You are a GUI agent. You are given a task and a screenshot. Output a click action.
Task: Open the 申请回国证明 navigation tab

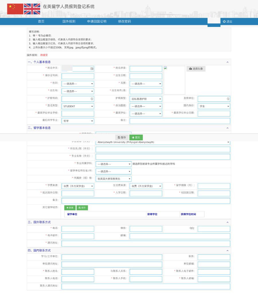[x=97, y=21]
